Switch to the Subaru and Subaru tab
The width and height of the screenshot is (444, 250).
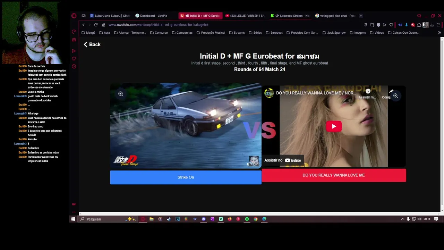110,16
